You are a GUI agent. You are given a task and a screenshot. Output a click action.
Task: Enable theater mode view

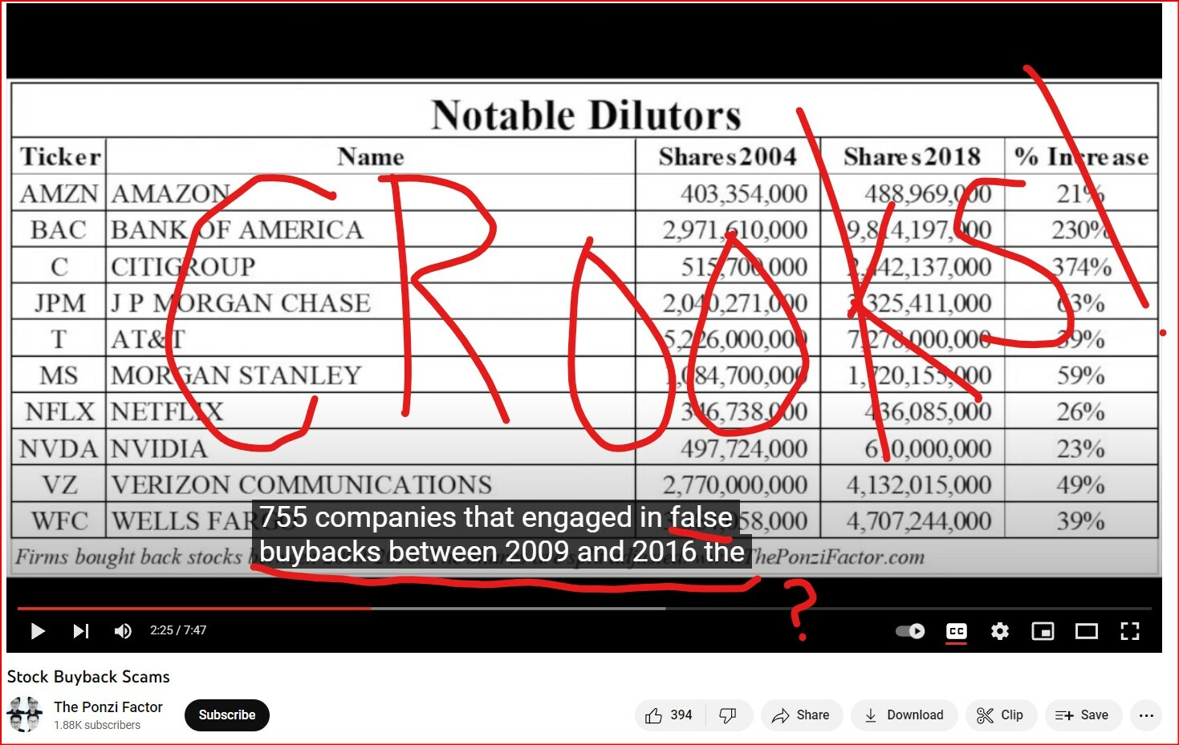pyautogui.click(x=1086, y=631)
